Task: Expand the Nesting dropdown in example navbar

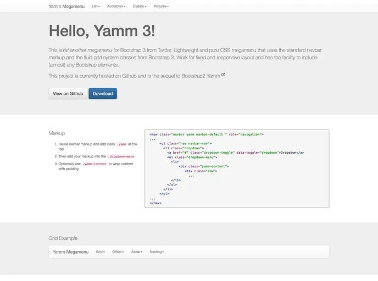Action: (157, 252)
